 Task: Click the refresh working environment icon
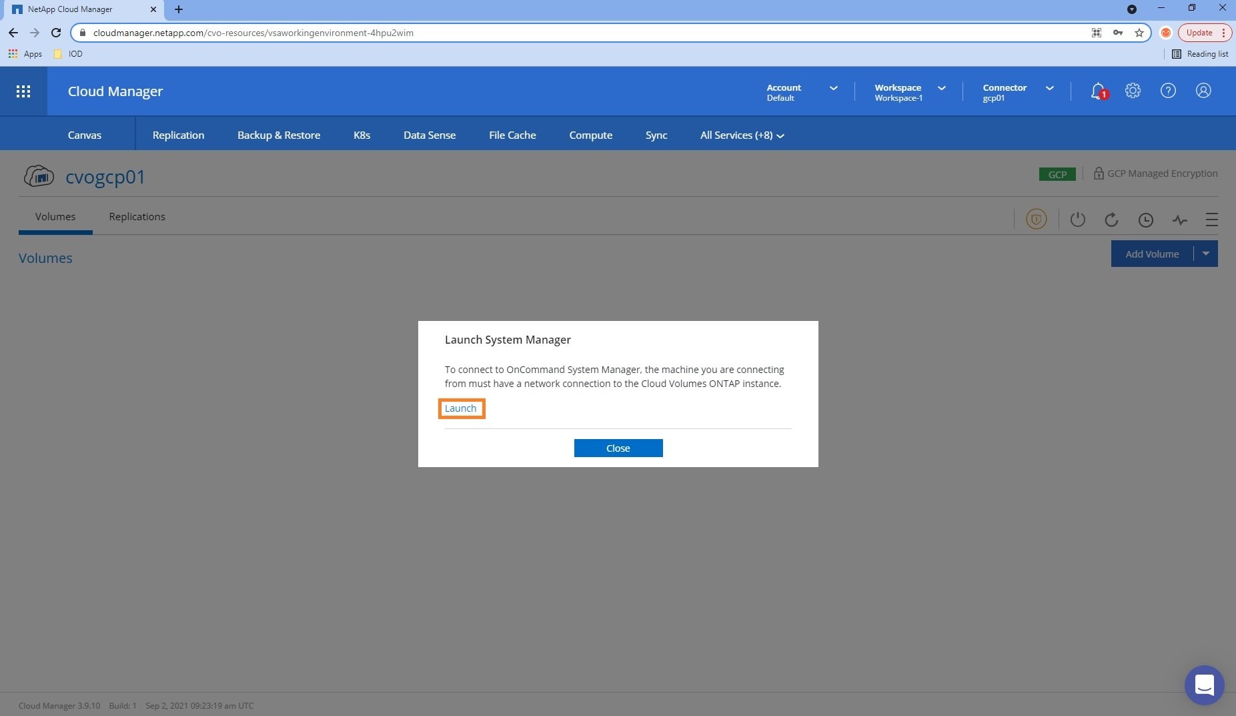[x=1111, y=220]
